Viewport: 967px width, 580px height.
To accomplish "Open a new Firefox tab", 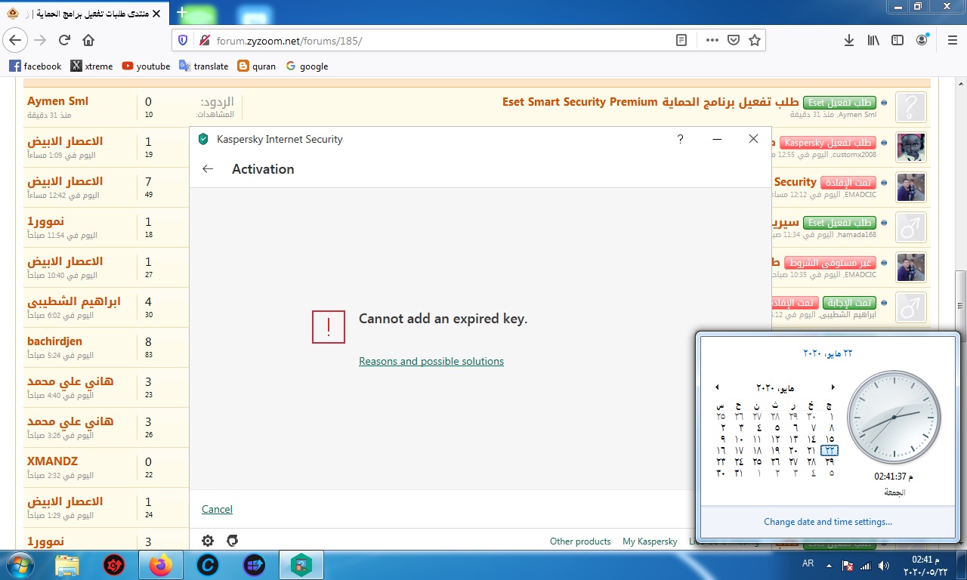I will point(181,12).
